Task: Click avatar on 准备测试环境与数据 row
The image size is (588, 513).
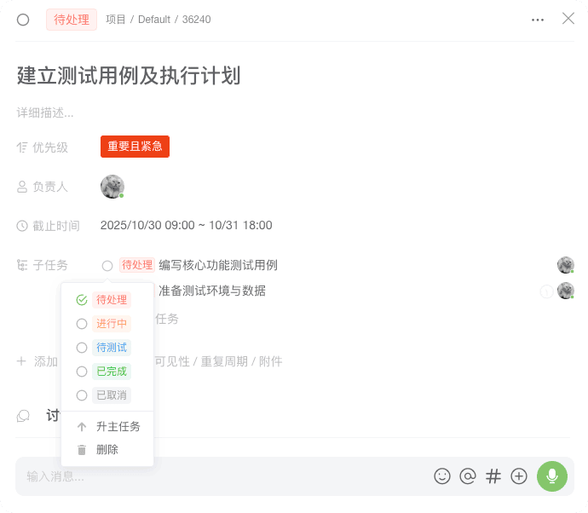Action: [566, 291]
